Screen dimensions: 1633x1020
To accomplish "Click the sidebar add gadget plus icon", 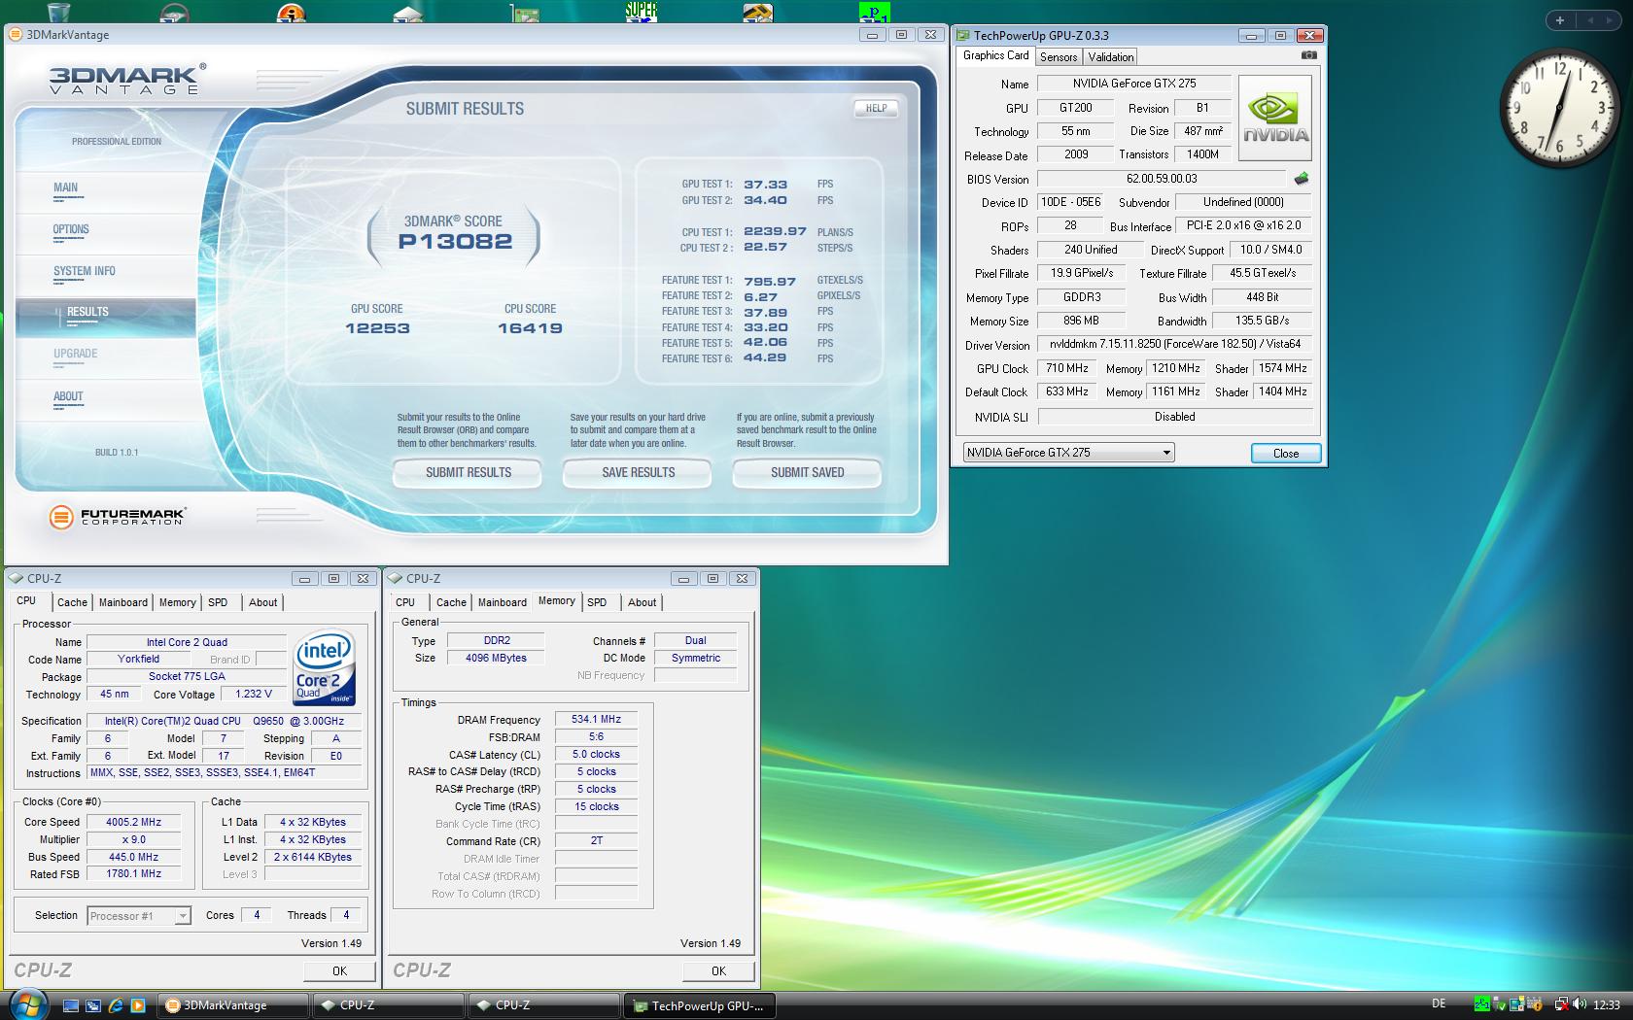I will pos(1560,20).
